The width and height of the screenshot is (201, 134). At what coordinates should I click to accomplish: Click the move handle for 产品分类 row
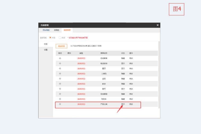click(60, 104)
